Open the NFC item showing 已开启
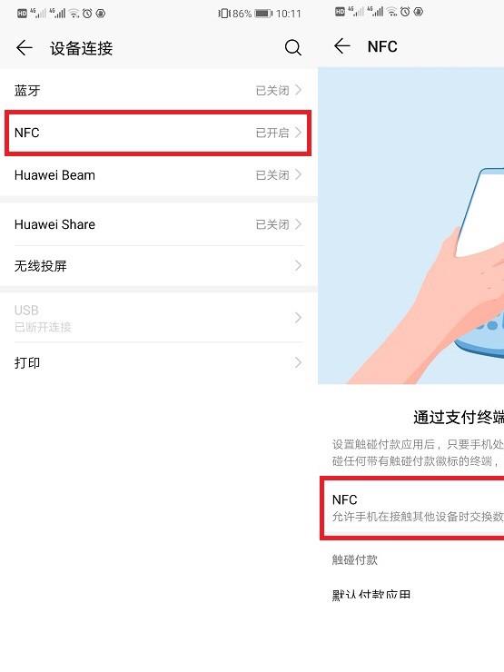504x672 pixels. (158, 133)
